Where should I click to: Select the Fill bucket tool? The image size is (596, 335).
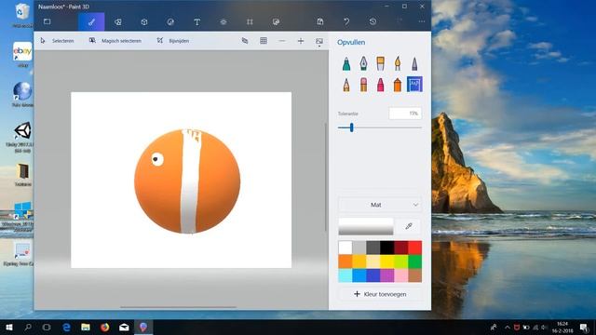(414, 85)
